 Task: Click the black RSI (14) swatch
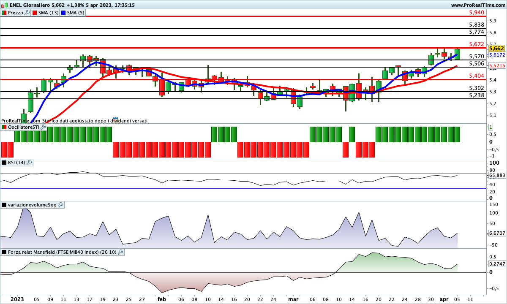(4, 163)
